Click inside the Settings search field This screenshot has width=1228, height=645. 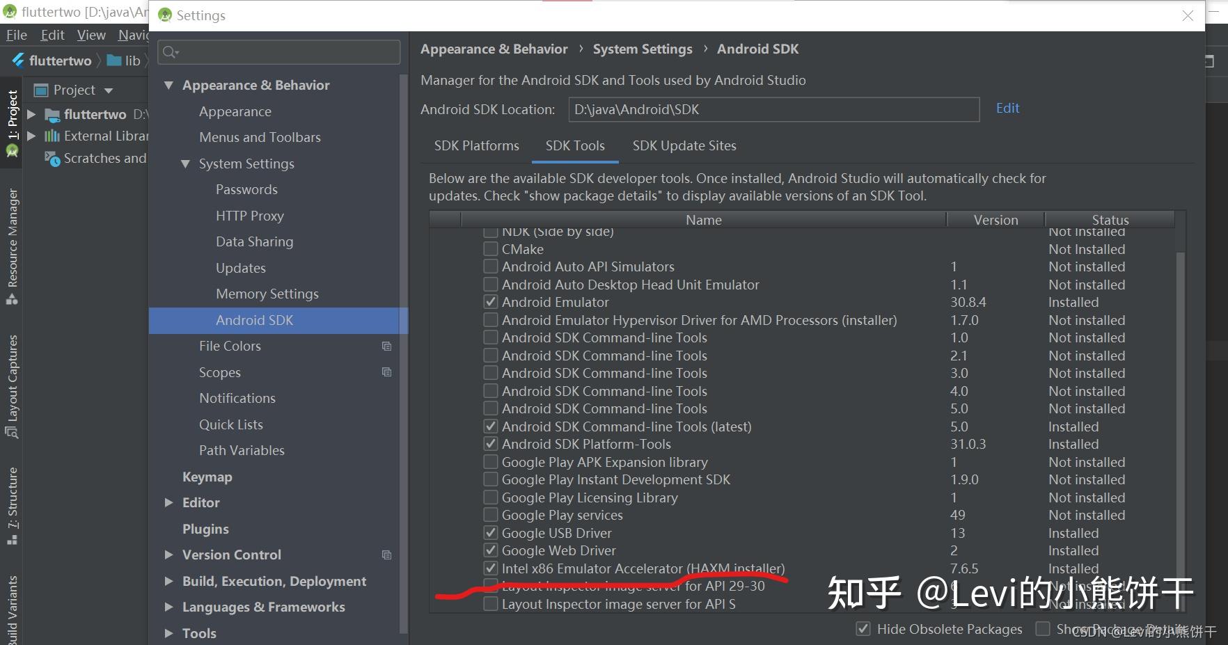tap(278, 52)
